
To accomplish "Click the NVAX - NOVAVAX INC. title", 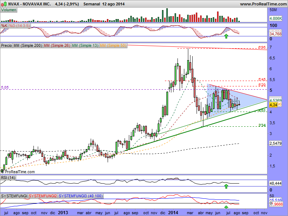I will 30,4.
